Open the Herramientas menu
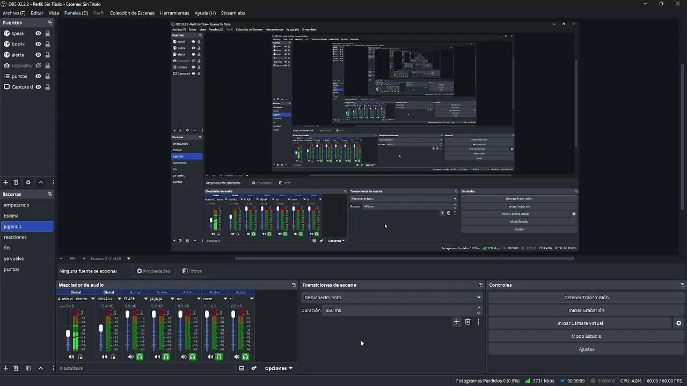Screen dimensions: 687x386 (174, 13)
